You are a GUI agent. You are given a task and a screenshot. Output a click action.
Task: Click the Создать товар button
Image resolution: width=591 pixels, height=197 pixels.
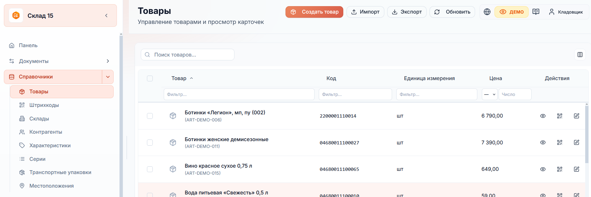click(314, 12)
